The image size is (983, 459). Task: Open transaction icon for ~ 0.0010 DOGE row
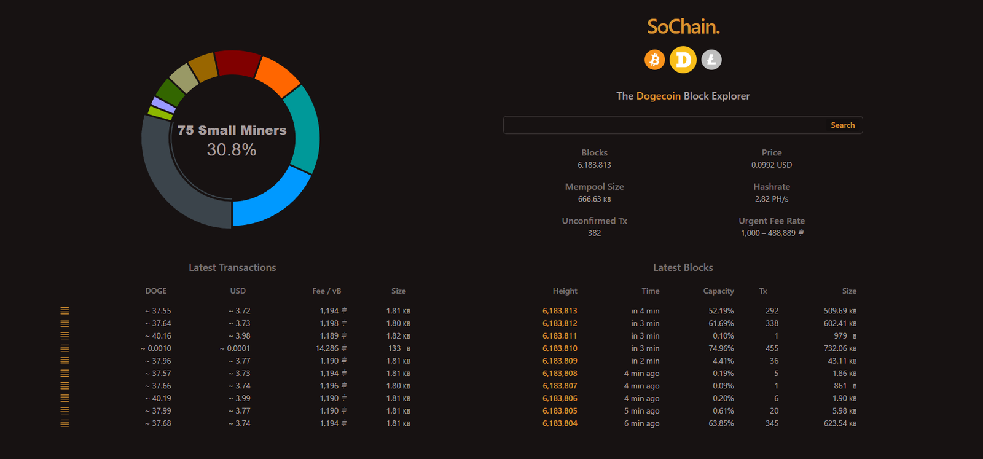[x=65, y=348]
